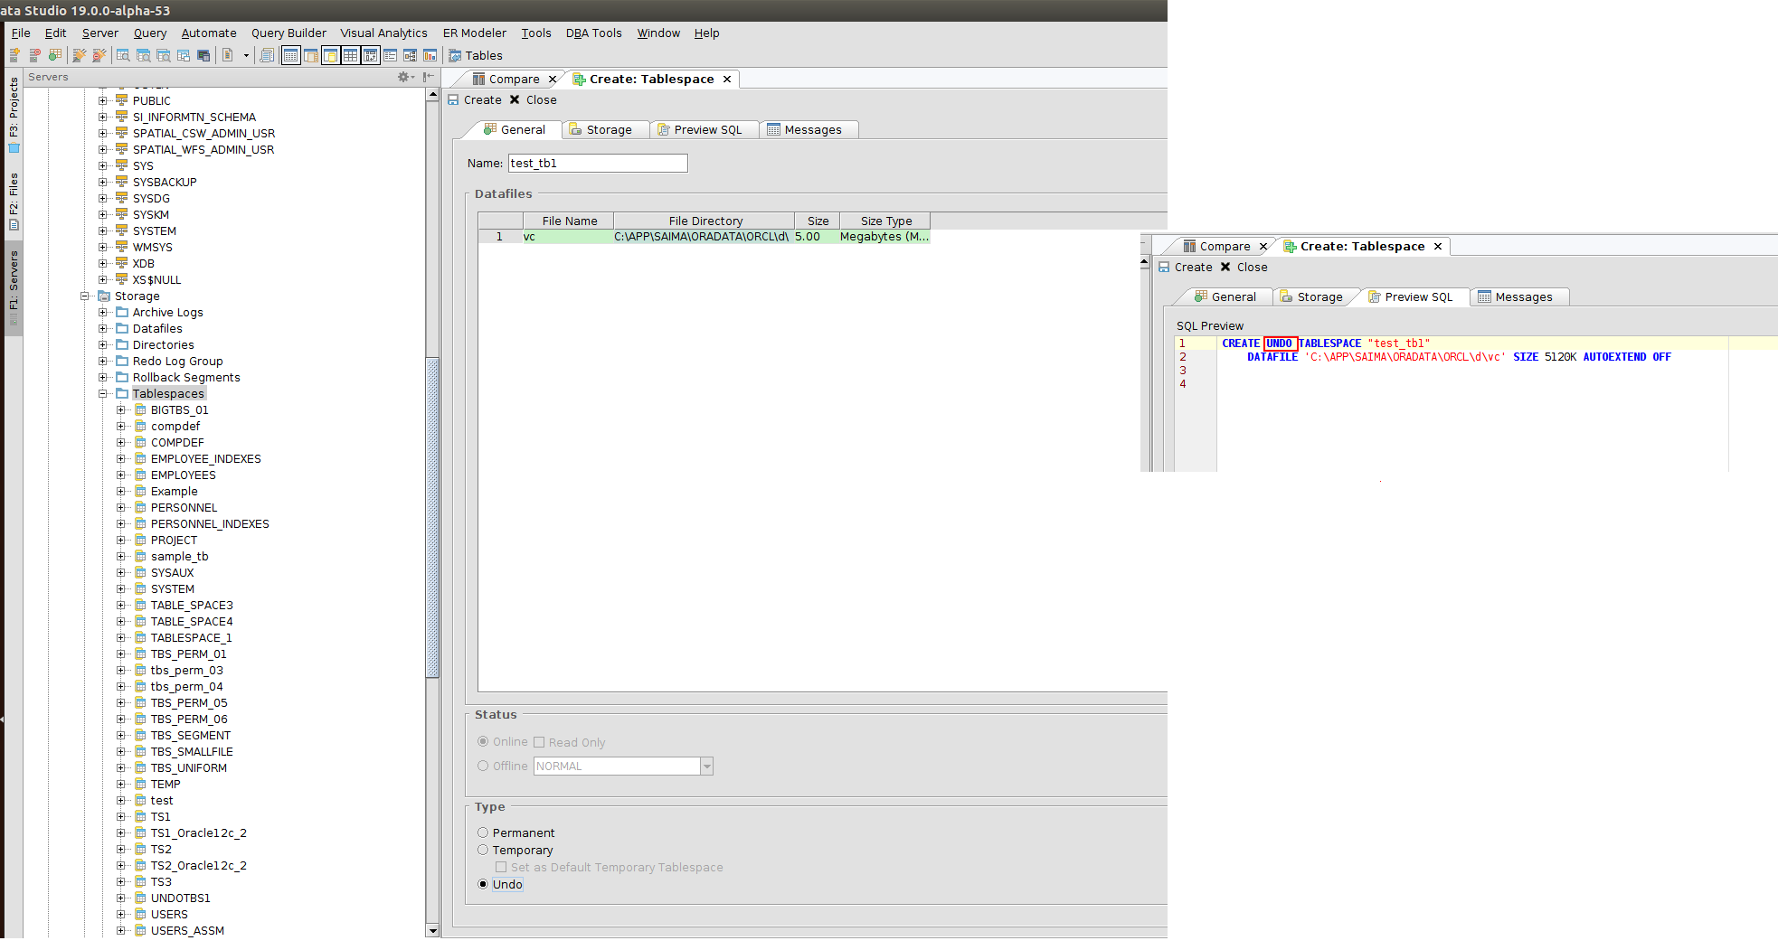Click the add server icon with plus
The width and height of the screenshot is (1778, 950).
click(x=14, y=55)
